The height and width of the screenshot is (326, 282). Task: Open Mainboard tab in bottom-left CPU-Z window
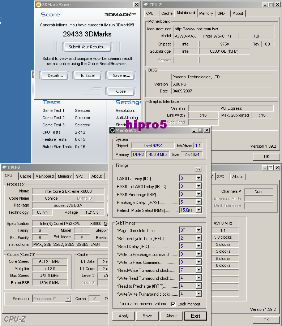point(44,176)
